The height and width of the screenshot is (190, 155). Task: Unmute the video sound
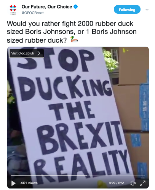(x=133, y=183)
